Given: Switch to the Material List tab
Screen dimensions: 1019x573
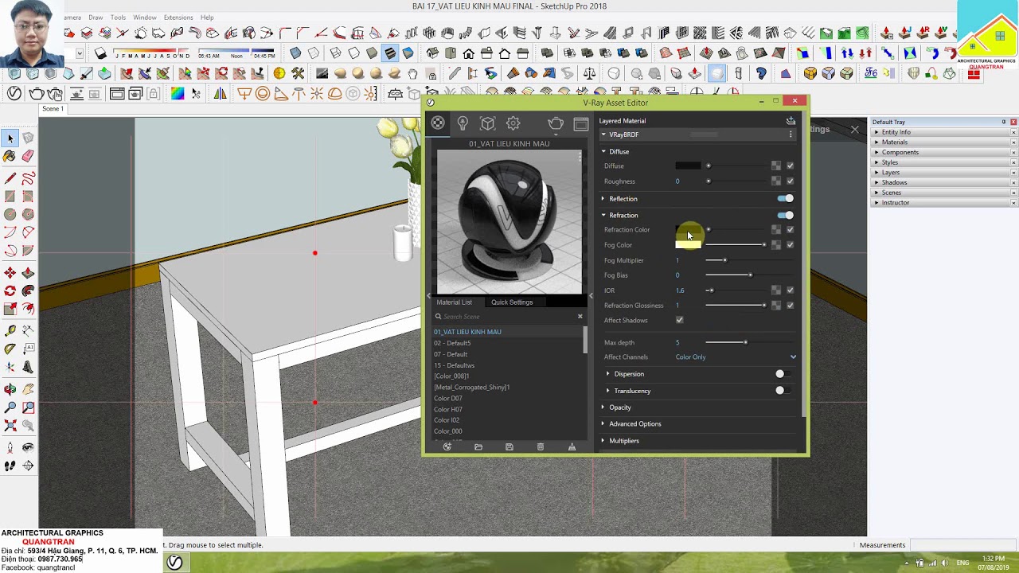Looking at the screenshot, I should pos(454,302).
